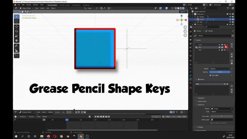The height and width of the screenshot is (139, 247).
Task: Switch to the Rendering workspace tab
Action: 86,5
